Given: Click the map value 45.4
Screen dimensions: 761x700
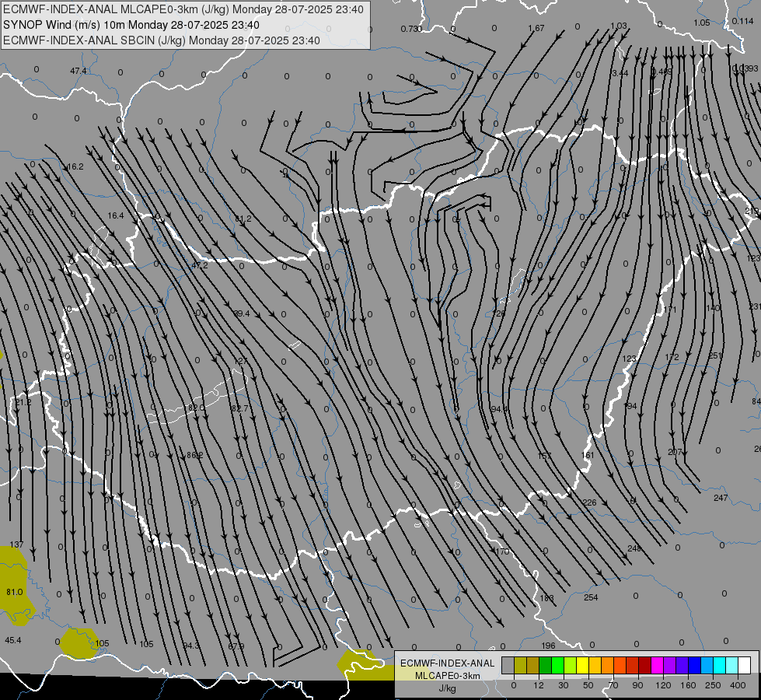Looking at the screenshot, I should coord(13,640).
